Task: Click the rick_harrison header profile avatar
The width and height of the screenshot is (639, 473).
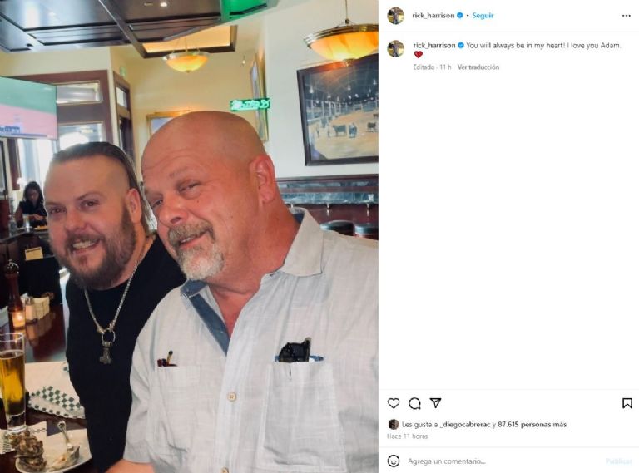Action: coord(395,16)
